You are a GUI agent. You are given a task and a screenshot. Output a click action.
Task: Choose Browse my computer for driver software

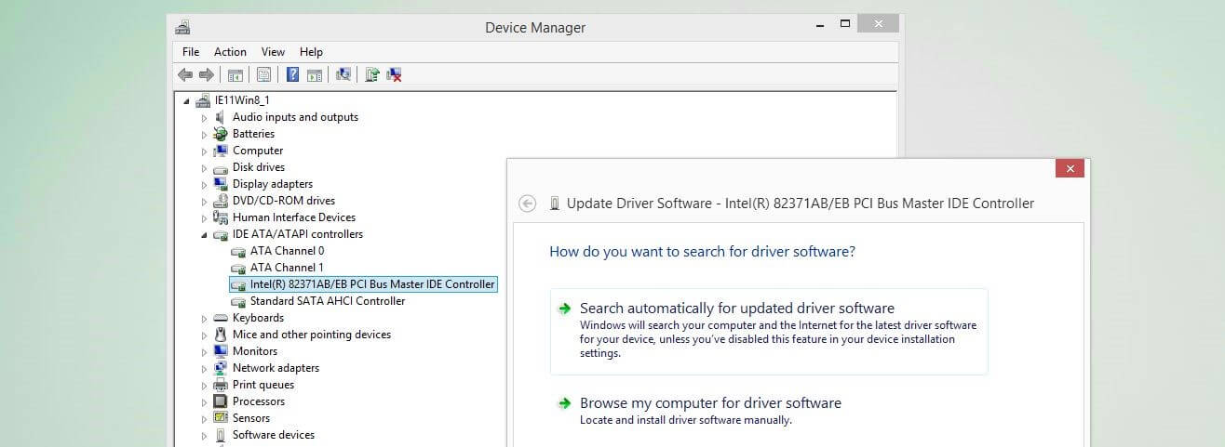pyautogui.click(x=709, y=403)
